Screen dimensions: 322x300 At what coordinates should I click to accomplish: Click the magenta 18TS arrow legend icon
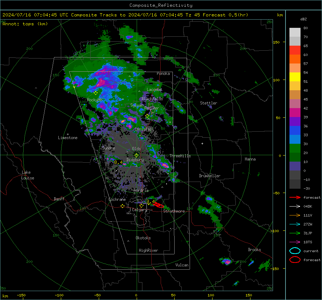[295, 242]
